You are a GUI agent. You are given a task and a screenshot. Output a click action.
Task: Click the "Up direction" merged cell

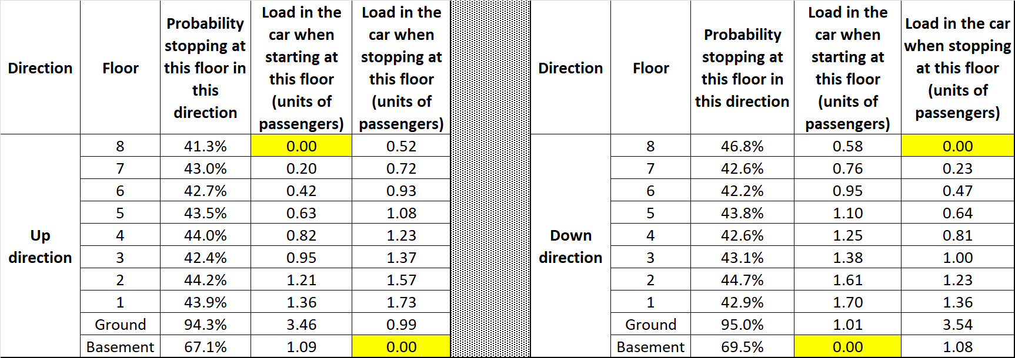tap(40, 246)
